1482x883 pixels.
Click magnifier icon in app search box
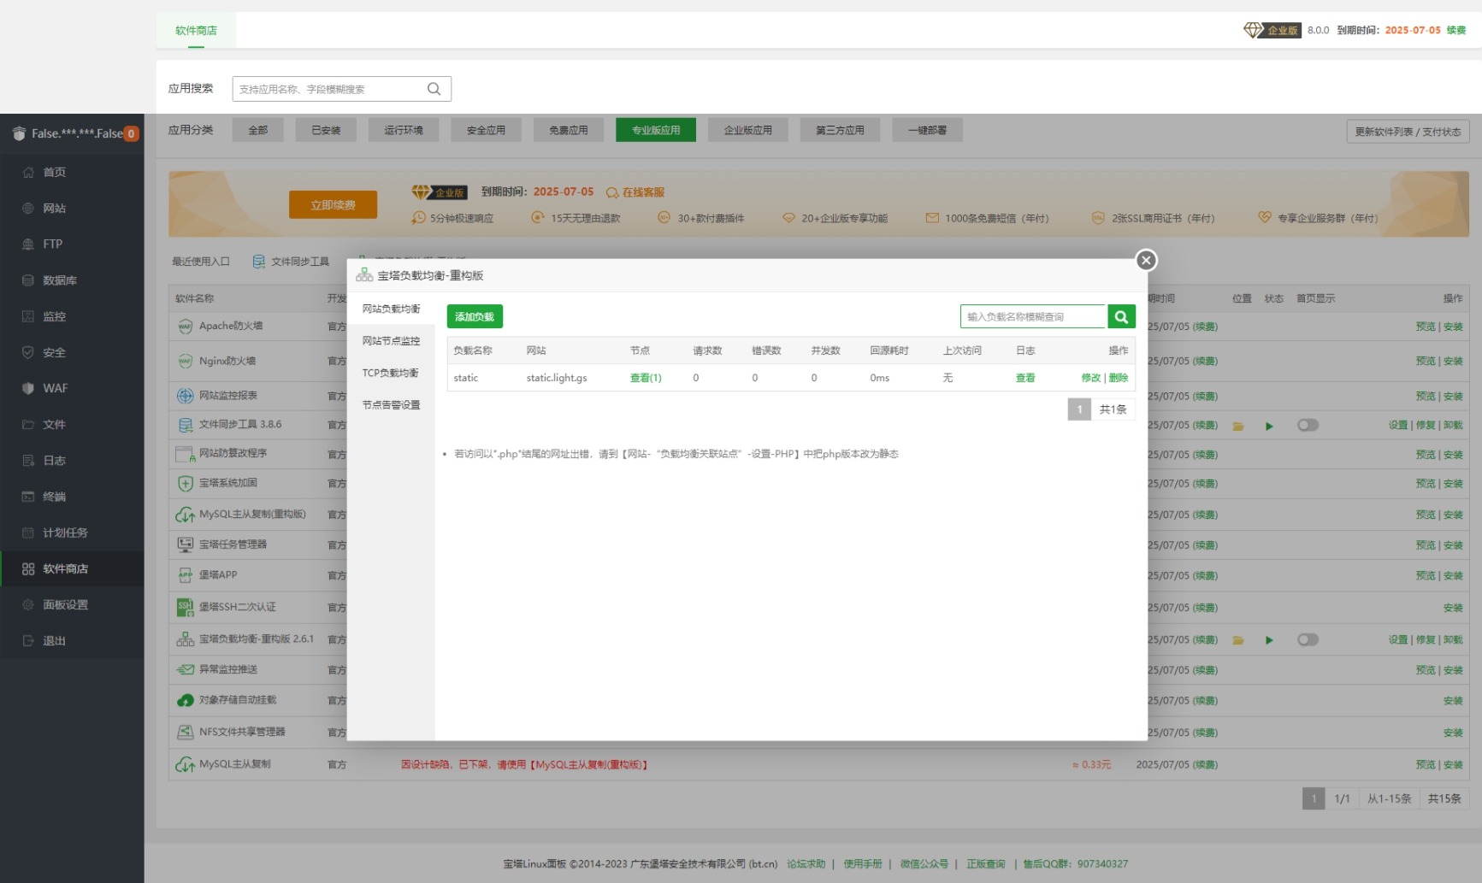click(x=434, y=89)
